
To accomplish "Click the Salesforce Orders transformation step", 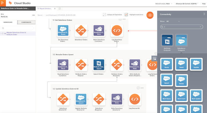I will 81,31.
